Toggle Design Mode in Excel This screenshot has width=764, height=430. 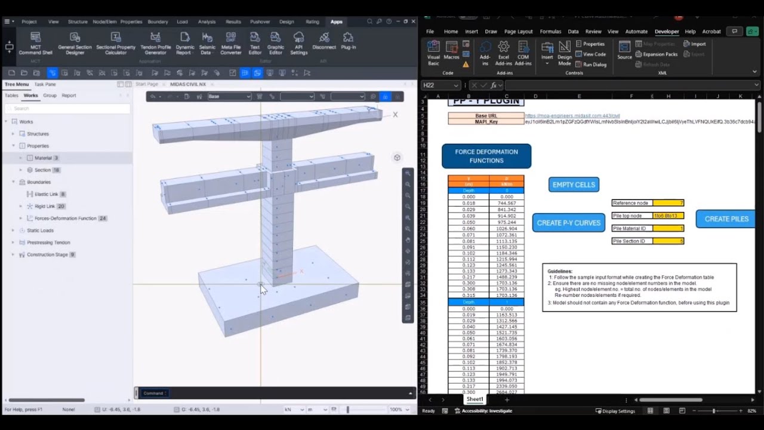click(565, 53)
